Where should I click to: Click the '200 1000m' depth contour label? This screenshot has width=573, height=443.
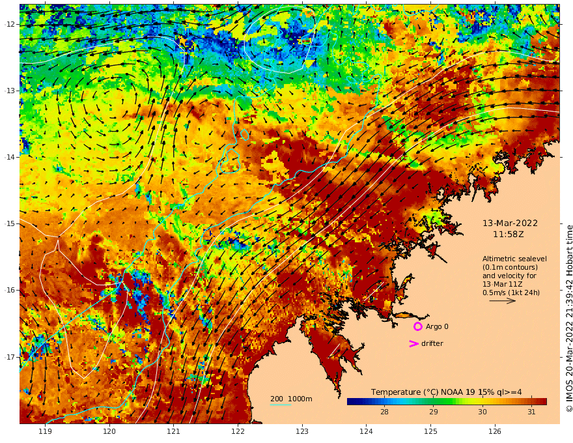pos(291,399)
